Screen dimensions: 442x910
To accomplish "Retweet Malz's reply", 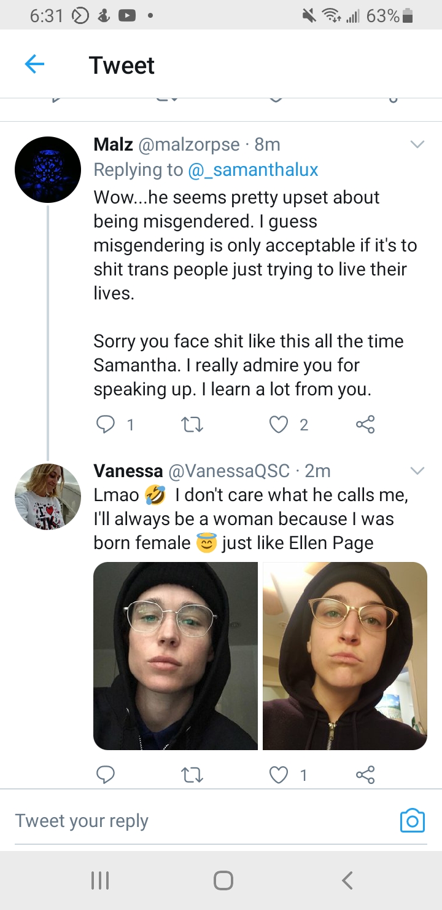I will (x=193, y=424).
